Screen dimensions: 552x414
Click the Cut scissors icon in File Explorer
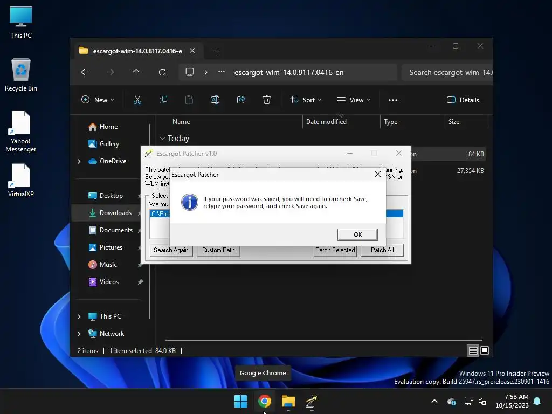click(x=137, y=100)
